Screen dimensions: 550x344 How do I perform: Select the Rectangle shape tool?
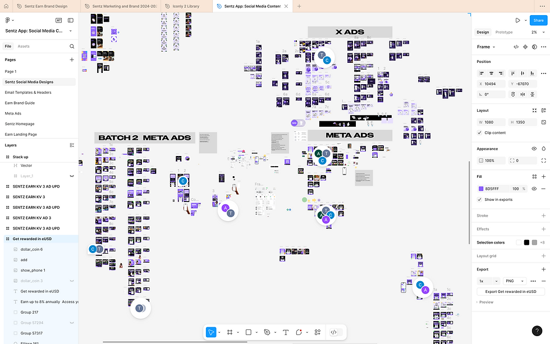248,332
